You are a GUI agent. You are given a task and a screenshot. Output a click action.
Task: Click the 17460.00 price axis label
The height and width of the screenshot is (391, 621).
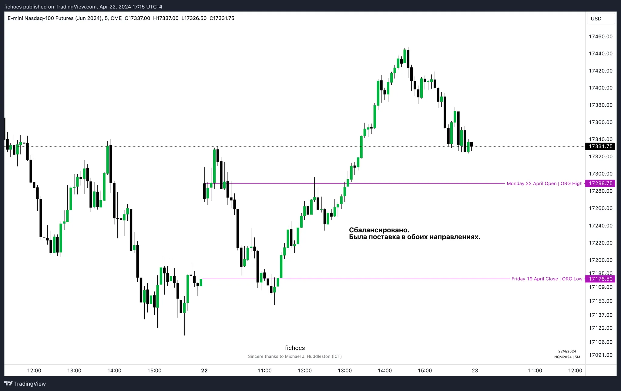click(x=600, y=36)
